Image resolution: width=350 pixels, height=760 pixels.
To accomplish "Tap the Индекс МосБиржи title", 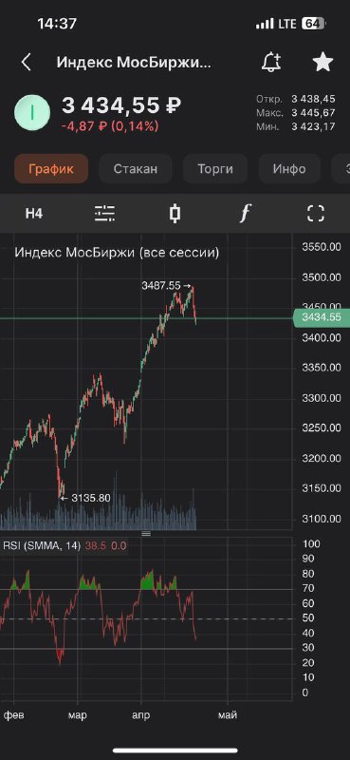I will (134, 63).
